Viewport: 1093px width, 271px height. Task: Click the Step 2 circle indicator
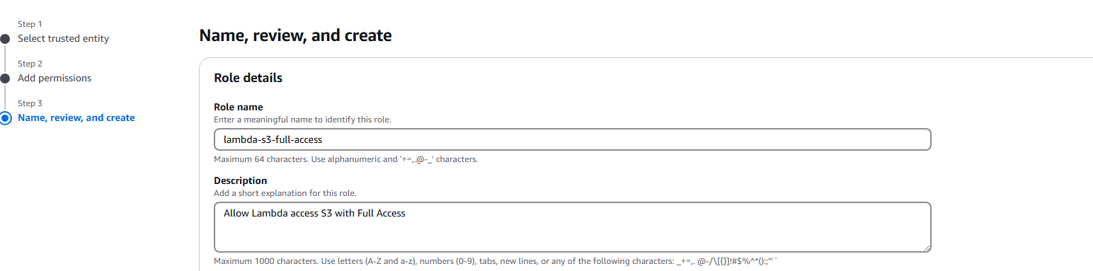click(x=5, y=79)
